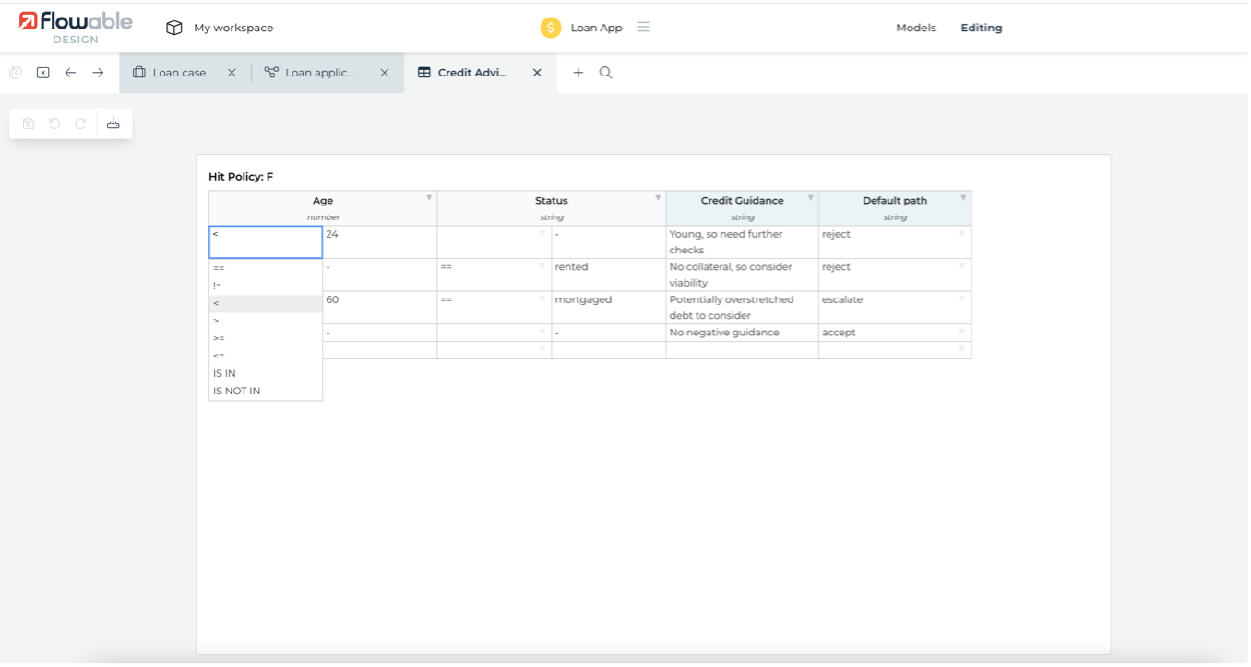Click the download model icon in toolbar
The width and height of the screenshot is (1251, 667).
tap(113, 123)
